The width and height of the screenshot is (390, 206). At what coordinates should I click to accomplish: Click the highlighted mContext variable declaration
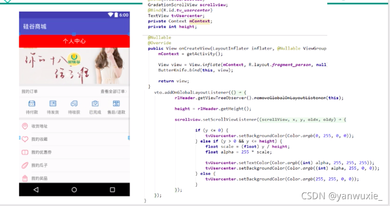pyautogui.click(x=199, y=21)
